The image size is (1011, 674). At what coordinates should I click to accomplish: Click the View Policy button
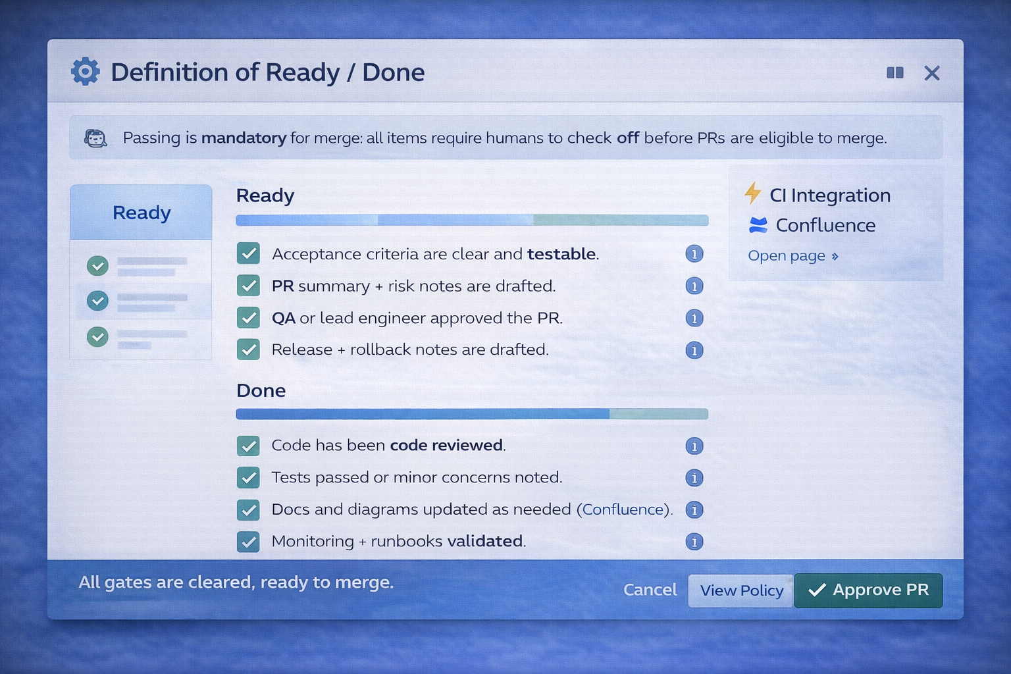(741, 590)
